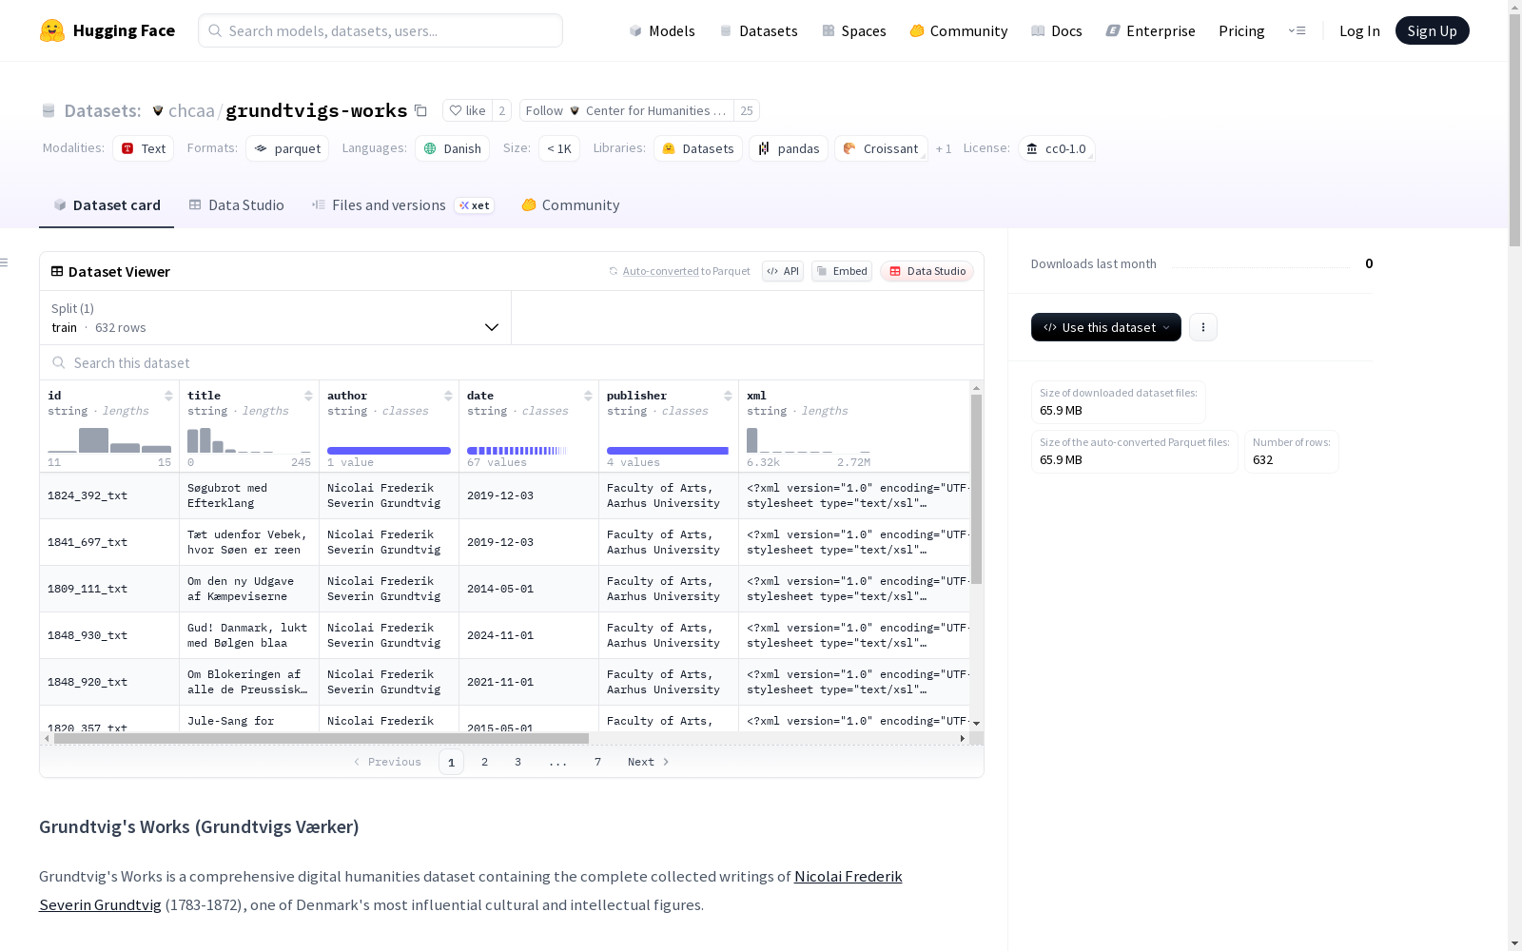Click the id length histogram bars

point(109,439)
